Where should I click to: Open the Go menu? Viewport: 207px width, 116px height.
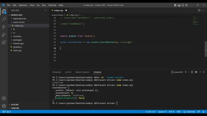[38, 5]
